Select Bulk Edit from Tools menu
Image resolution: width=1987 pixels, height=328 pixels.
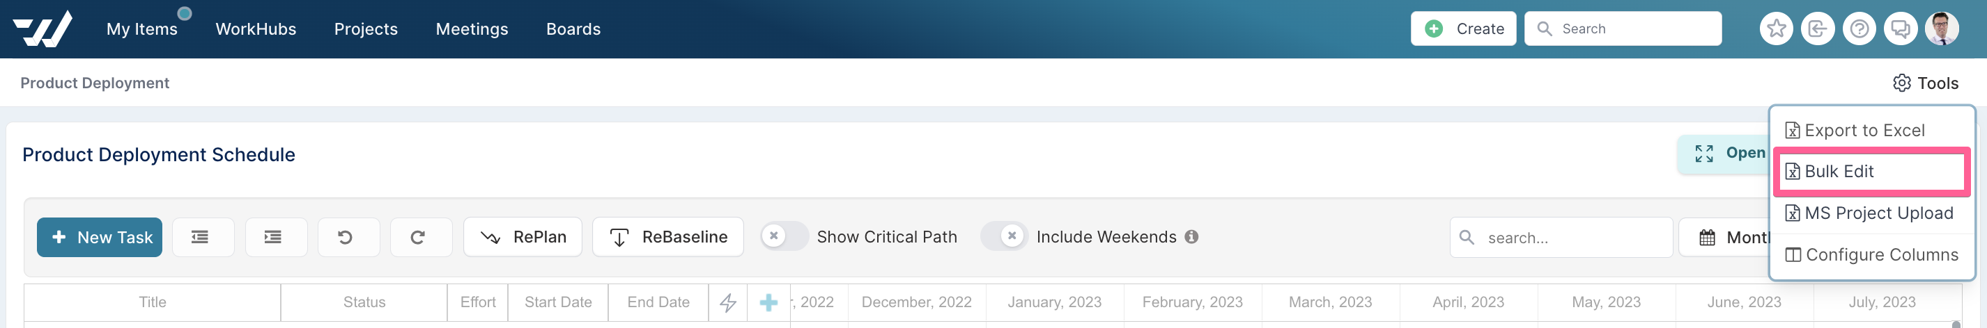pos(1871,172)
